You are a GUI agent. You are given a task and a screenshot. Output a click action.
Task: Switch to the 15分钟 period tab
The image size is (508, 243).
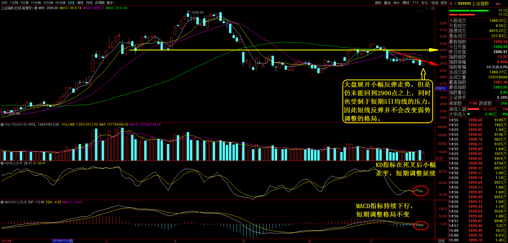pyautogui.click(x=36, y=3)
